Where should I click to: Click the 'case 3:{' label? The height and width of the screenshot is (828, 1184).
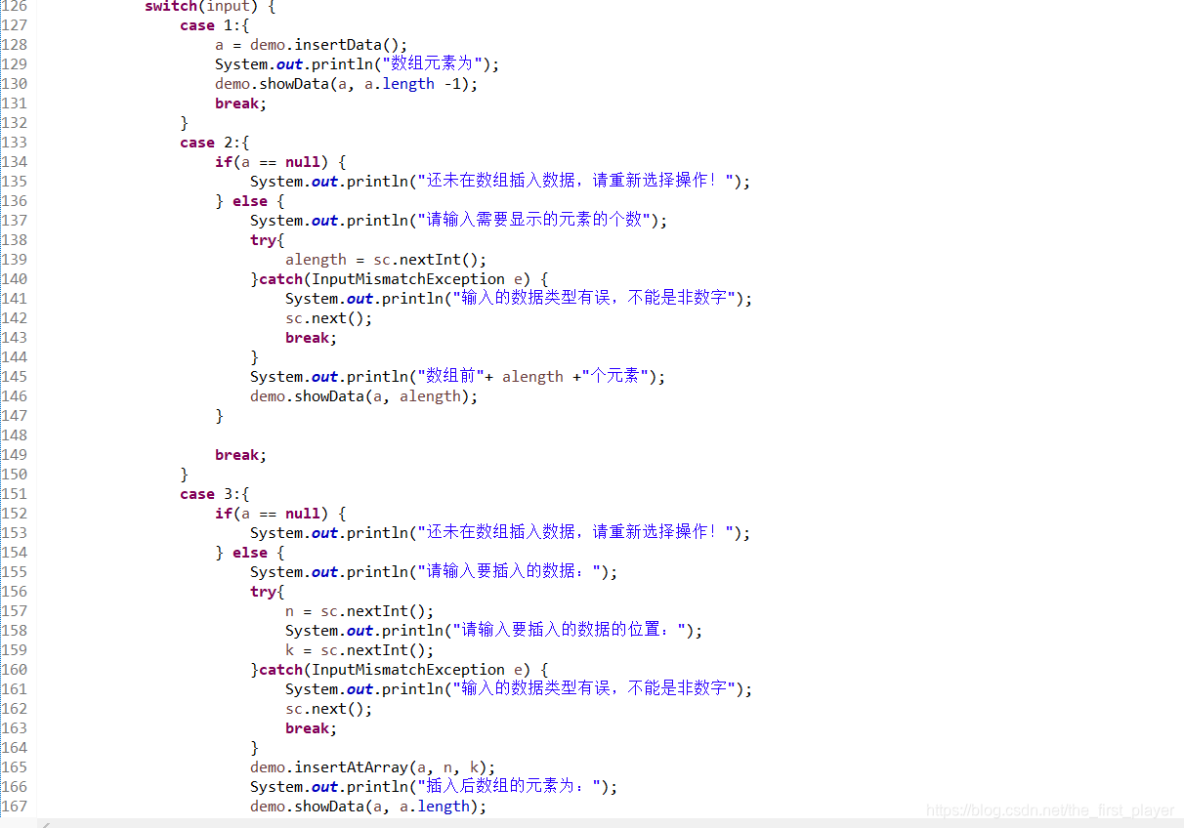[215, 494]
